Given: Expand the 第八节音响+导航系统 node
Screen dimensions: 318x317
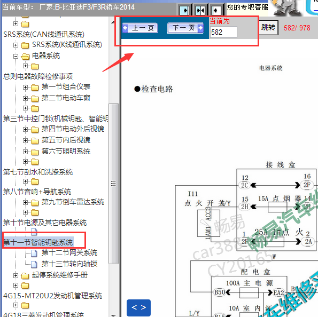Looking at the screenshot, I should [25, 181].
